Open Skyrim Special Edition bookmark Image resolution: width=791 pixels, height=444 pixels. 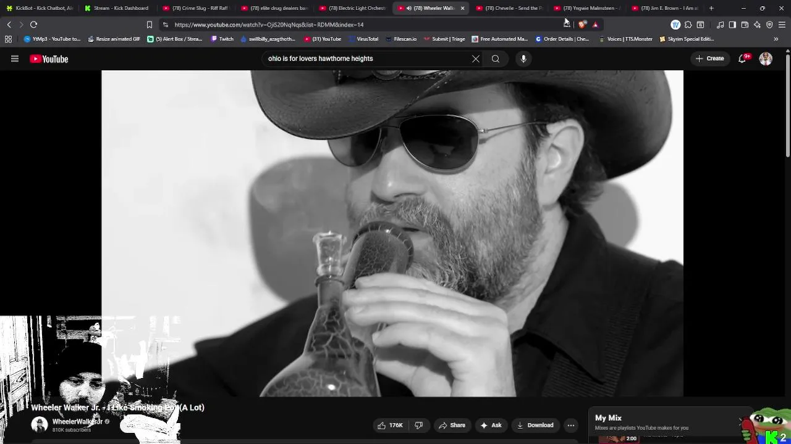click(x=687, y=39)
